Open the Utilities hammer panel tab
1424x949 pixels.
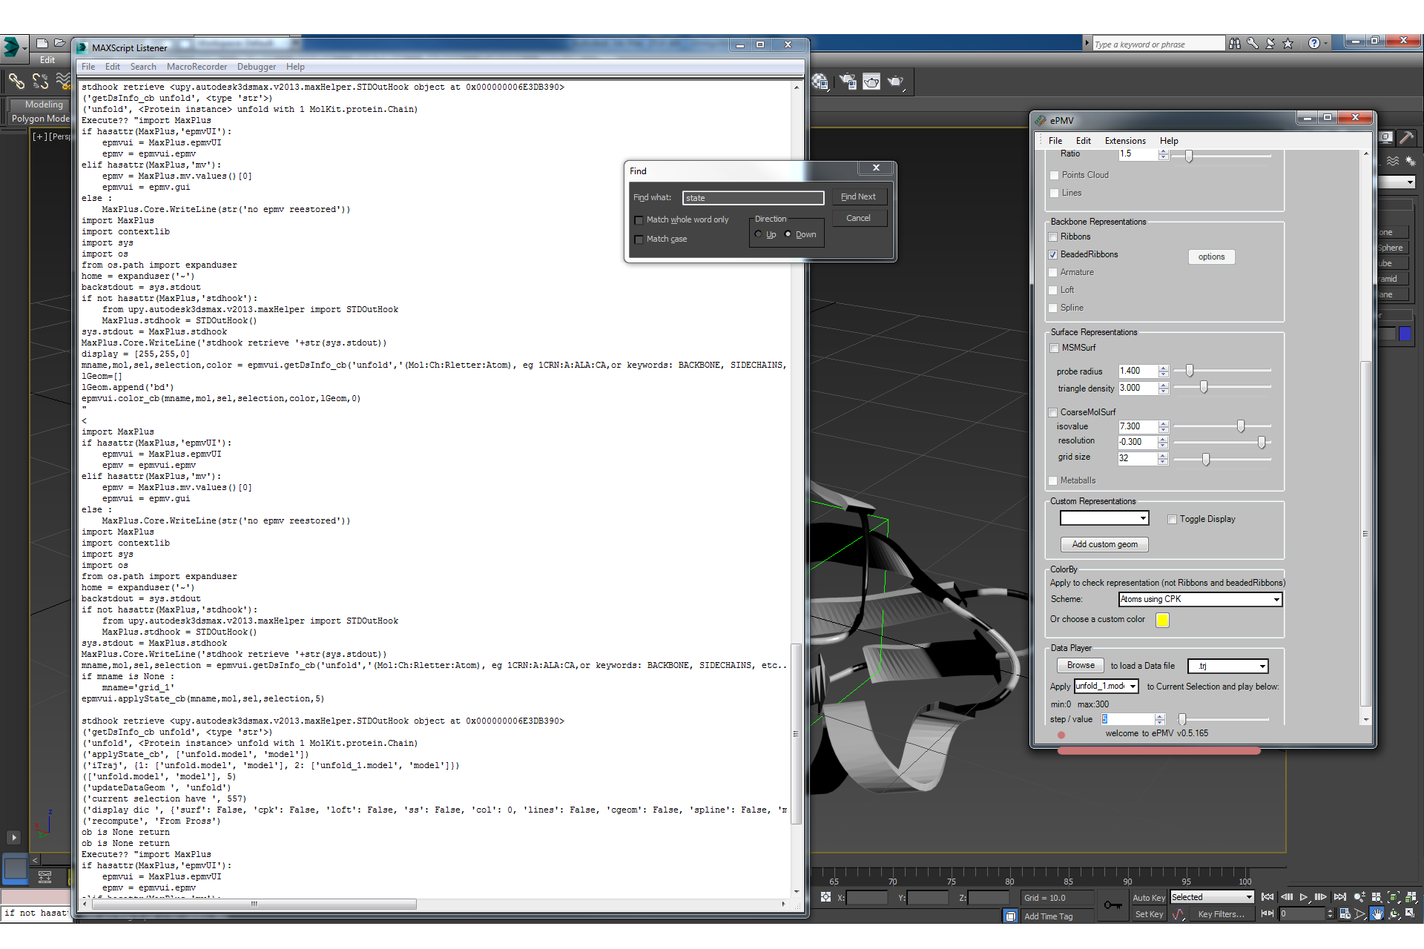[1406, 138]
